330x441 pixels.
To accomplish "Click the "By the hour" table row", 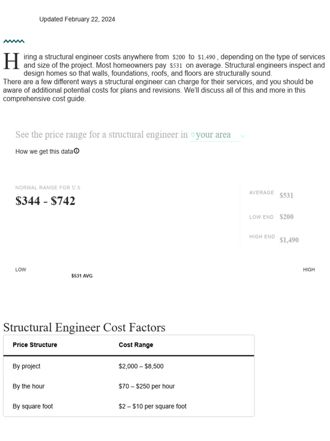I will point(128,386).
